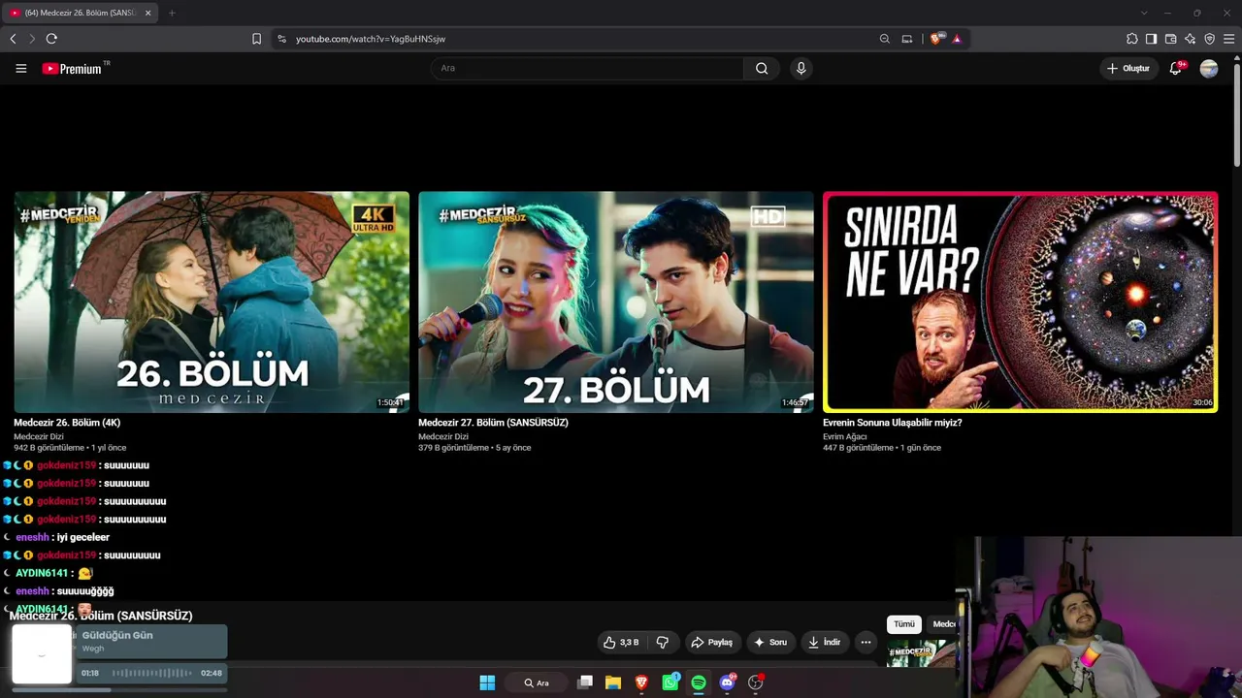Open Brave VPN shield icon
The width and height of the screenshot is (1242, 698).
[x=1210, y=39]
